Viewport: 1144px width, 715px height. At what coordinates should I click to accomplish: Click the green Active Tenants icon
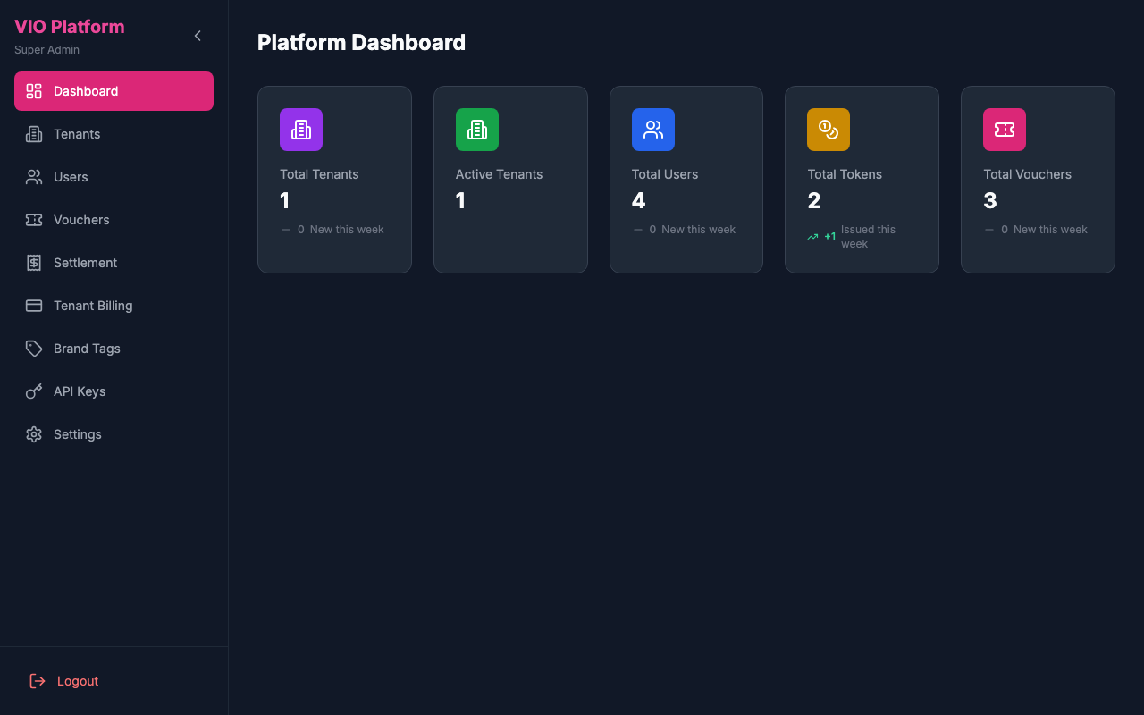pyautogui.click(x=477, y=130)
